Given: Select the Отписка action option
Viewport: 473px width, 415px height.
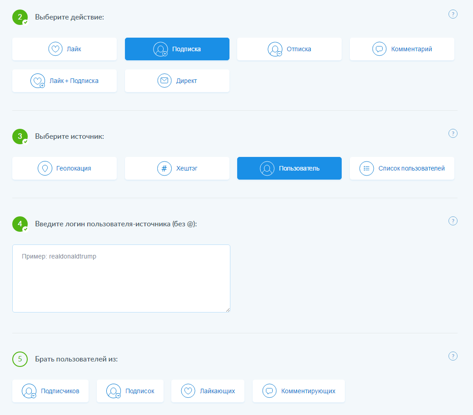Looking at the screenshot, I should point(289,49).
